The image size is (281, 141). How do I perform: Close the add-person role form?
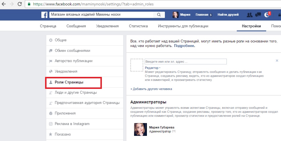277,61
